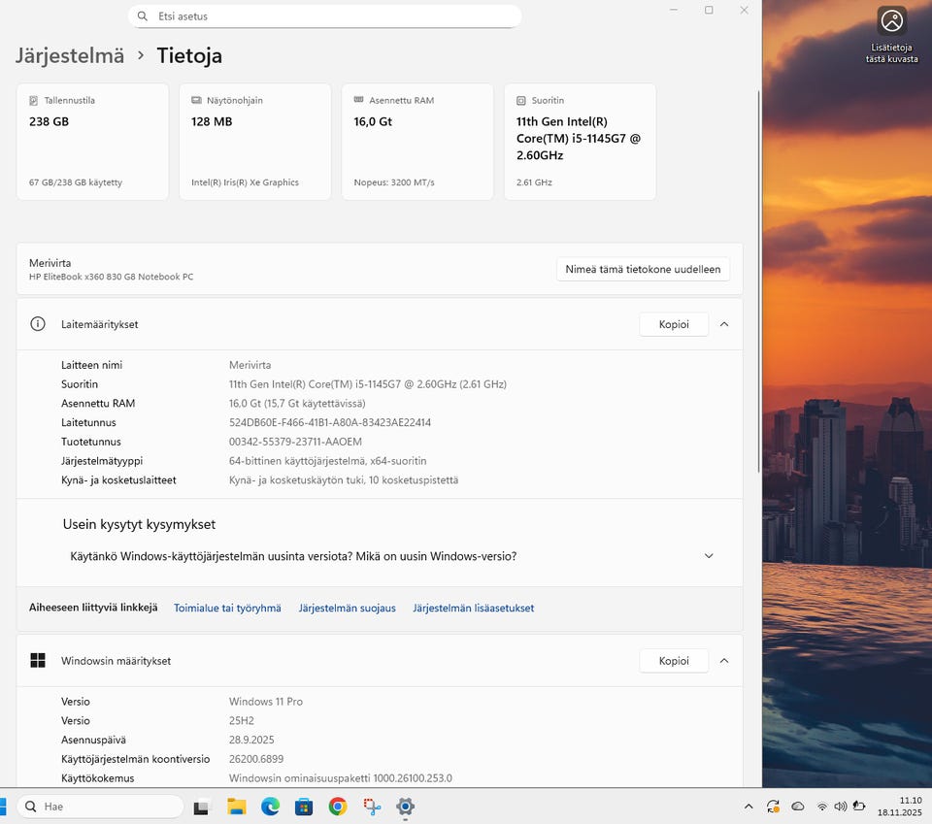Click "Nimeä tämä tietokone uudelleen" button
Screen dimensions: 932x824
coord(643,269)
